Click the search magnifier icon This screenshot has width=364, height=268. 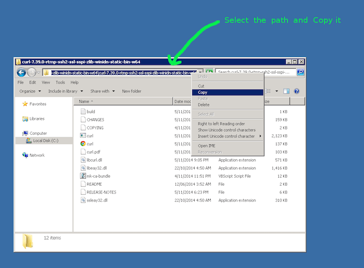tap(300, 72)
